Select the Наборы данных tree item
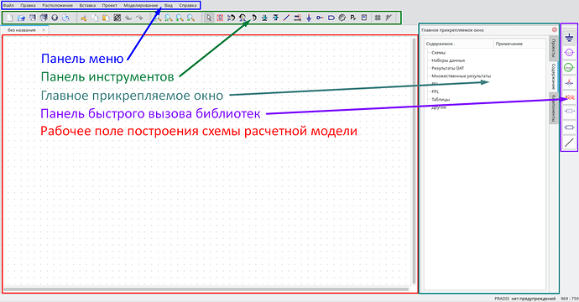Viewport: 579px width, 302px height. [448, 60]
